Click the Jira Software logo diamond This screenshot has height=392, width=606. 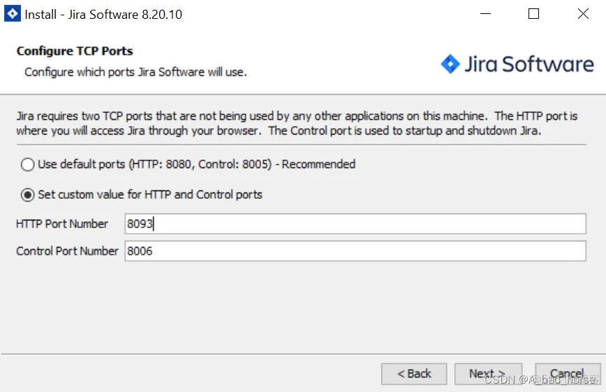450,63
